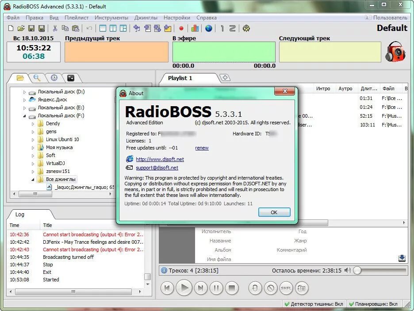
Task: Click the number 2 toolbar icon
Action: click(x=232, y=28)
